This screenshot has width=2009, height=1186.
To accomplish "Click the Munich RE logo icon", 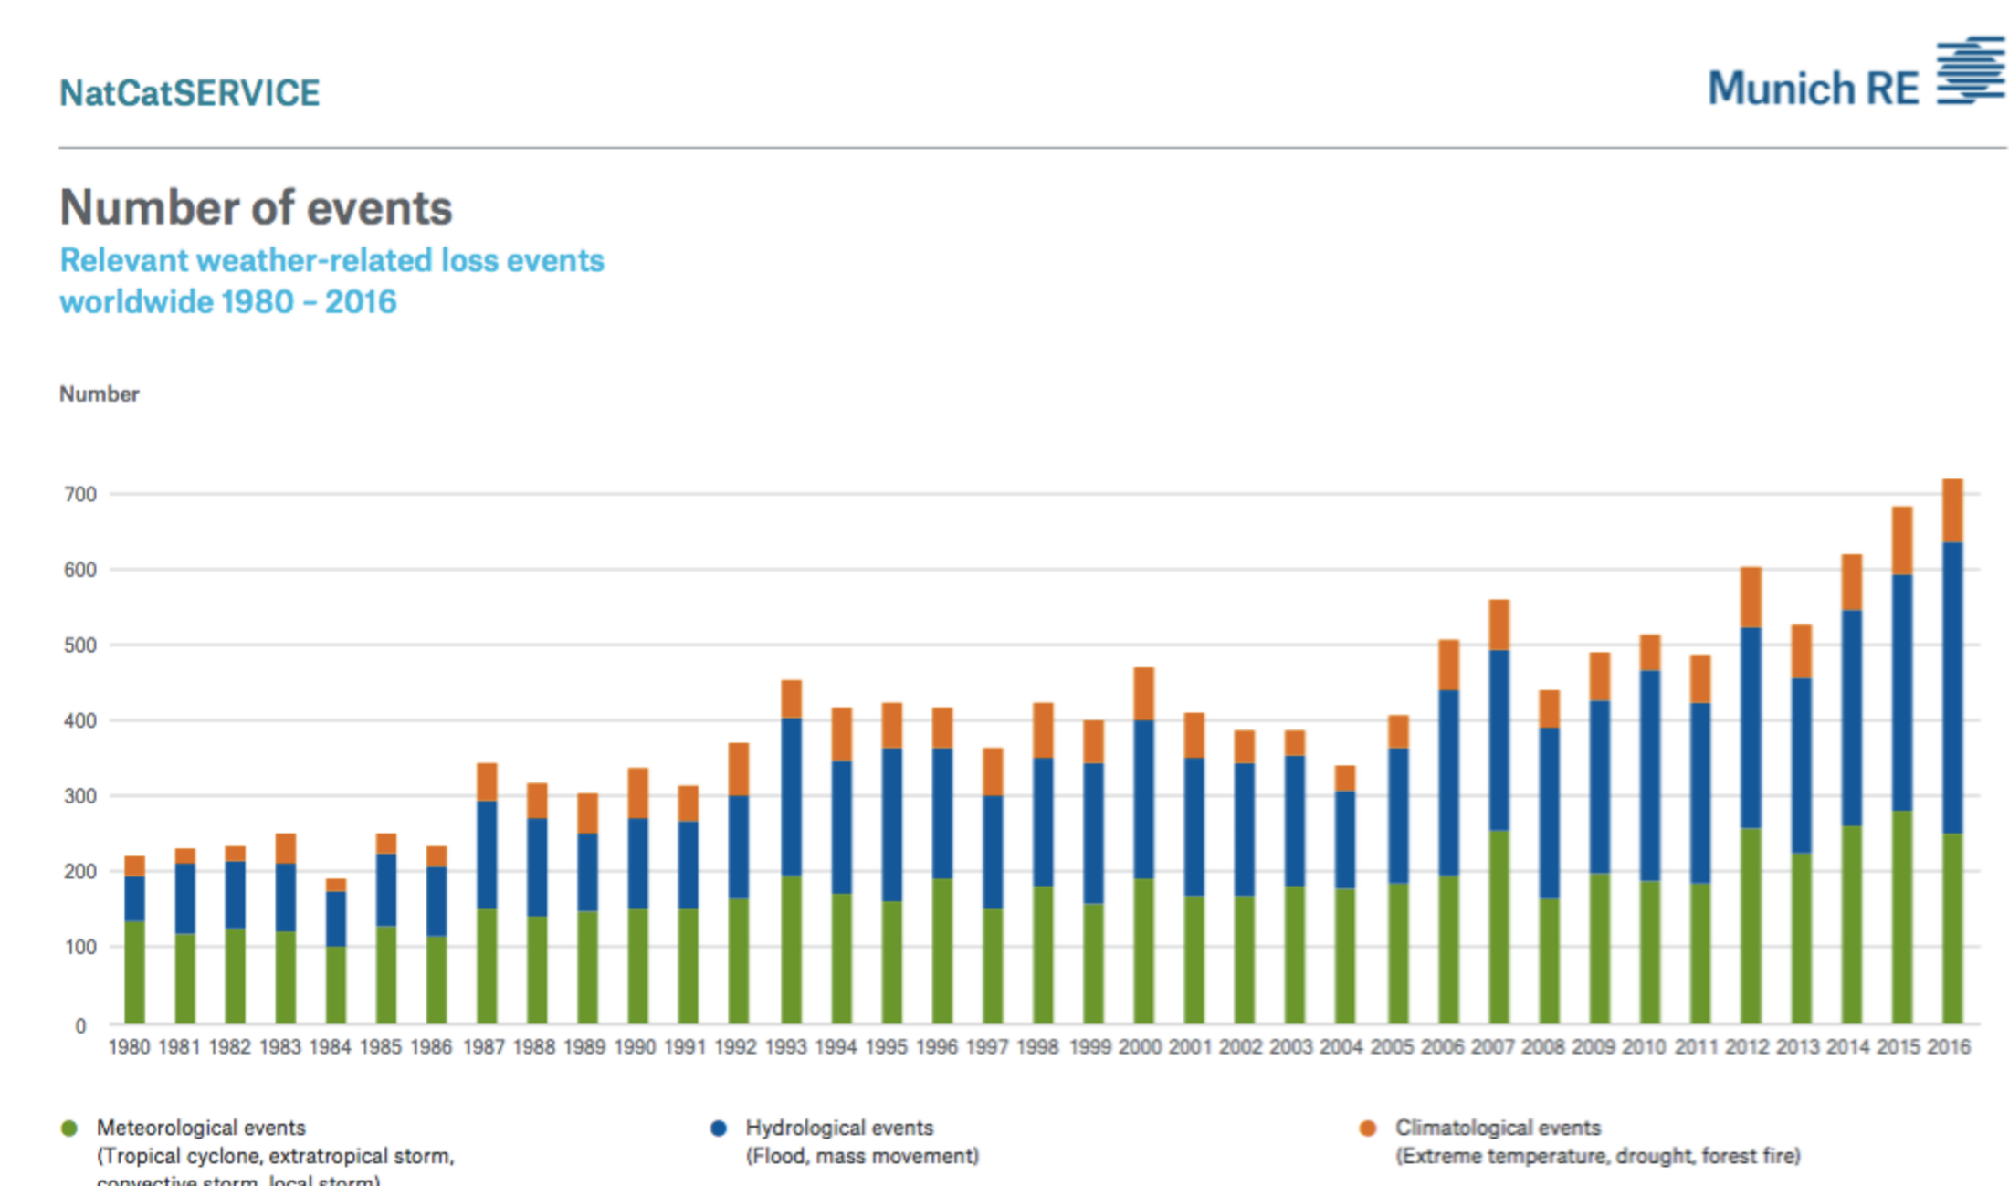I will pyautogui.click(x=1970, y=71).
